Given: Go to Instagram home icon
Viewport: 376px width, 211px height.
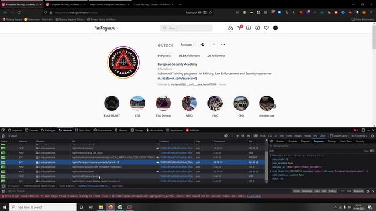Looking at the screenshot, I should [230, 28].
